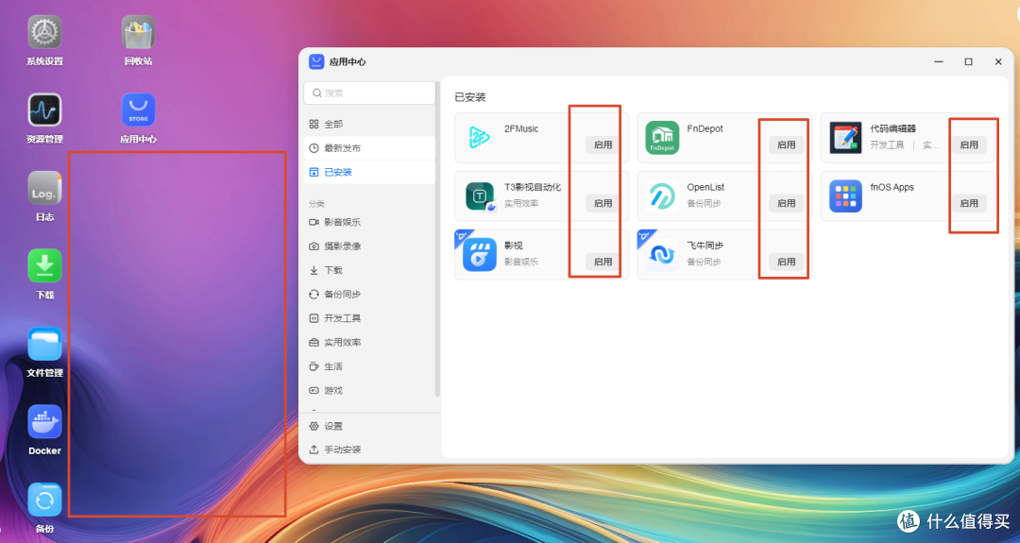
Task: Select 最新发布 in the sidebar
Action: click(x=369, y=148)
